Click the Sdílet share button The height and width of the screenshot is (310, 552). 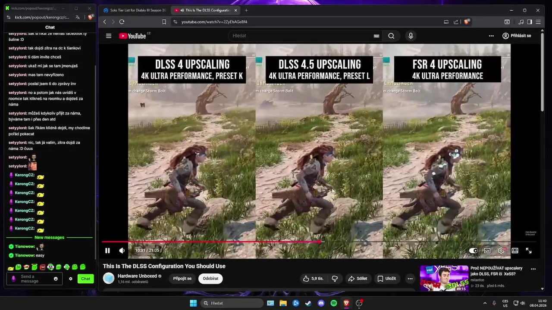coord(358,279)
